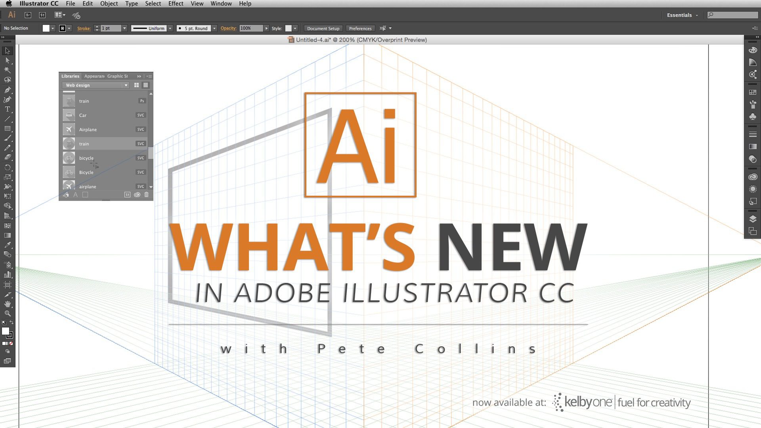Activate the Type tool
761x428 pixels.
[x=7, y=109]
